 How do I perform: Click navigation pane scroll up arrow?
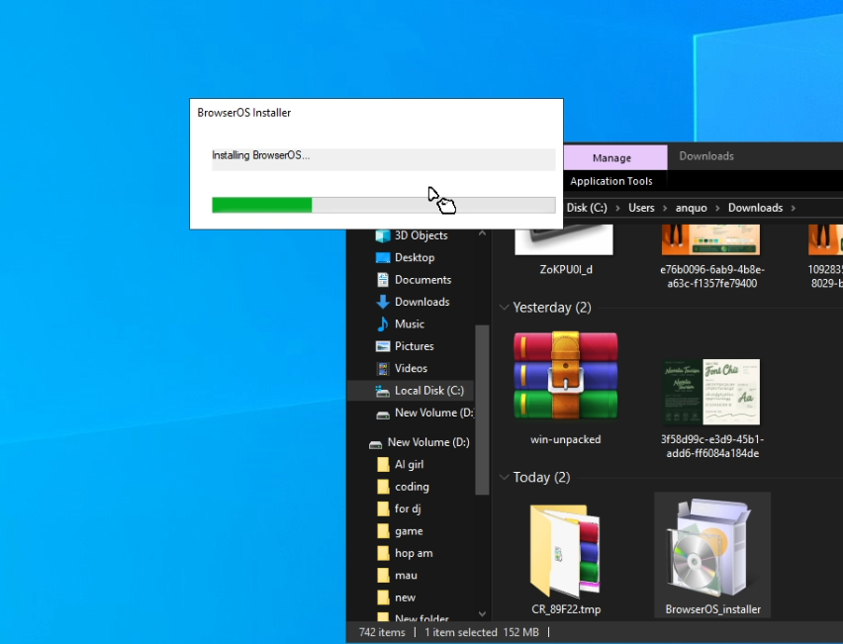[482, 233]
